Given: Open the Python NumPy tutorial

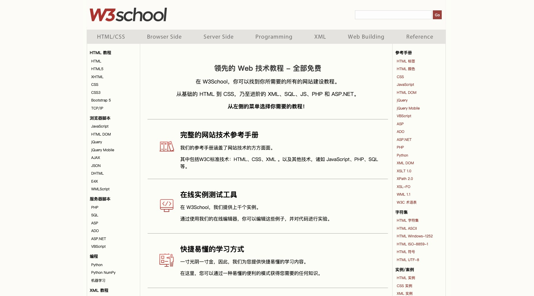Looking at the screenshot, I should coord(103,272).
